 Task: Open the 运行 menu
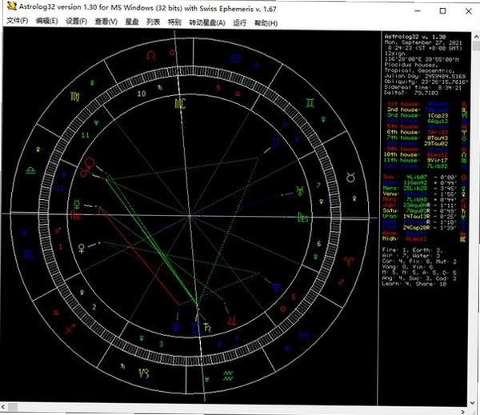pos(239,23)
